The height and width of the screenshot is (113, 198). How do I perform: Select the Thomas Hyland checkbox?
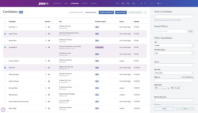click(x=5, y=61)
